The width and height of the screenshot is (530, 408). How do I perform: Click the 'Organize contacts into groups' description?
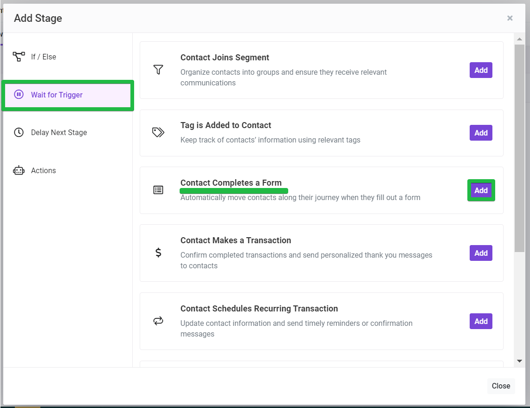click(284, 78)
